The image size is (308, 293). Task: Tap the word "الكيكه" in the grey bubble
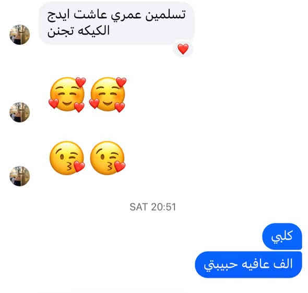coord(93,30)
